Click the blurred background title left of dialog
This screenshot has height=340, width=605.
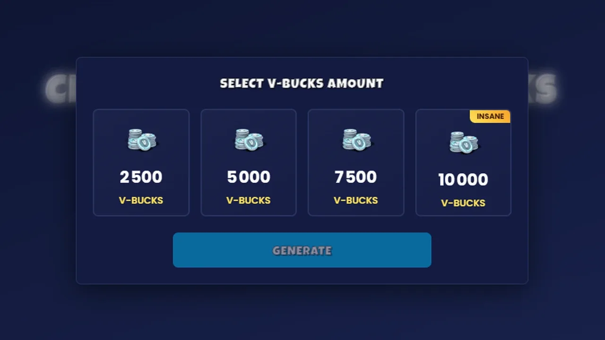pyautogui.click(x=60, y=89)
